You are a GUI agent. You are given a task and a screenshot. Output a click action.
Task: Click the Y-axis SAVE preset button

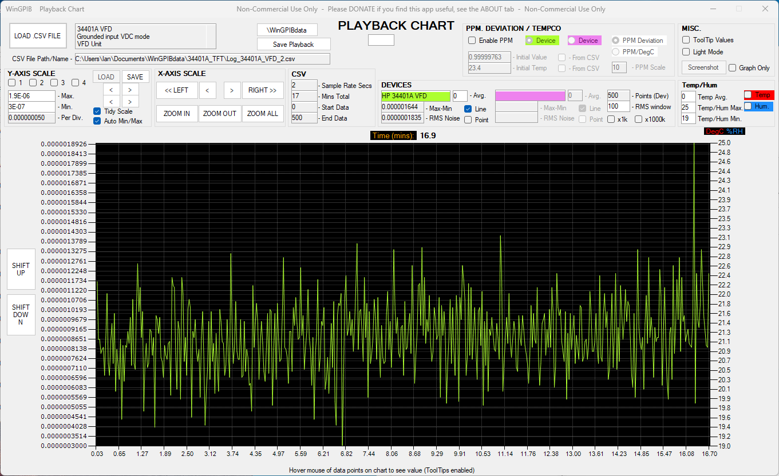(x=135, y=77)
